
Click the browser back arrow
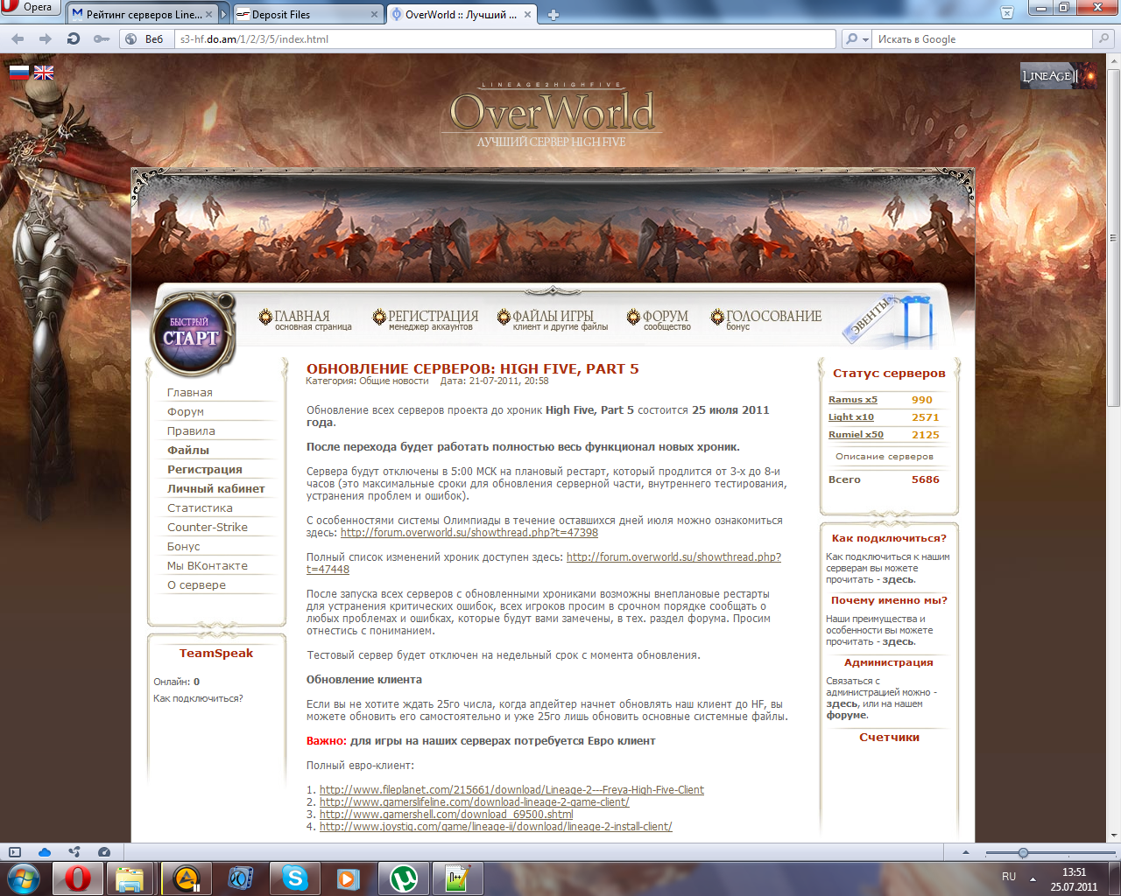click(18, 39)
